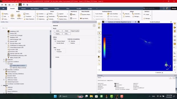
Task: Click Make Polyhedra in the Mesh group
Action: [x=29, y=19]
